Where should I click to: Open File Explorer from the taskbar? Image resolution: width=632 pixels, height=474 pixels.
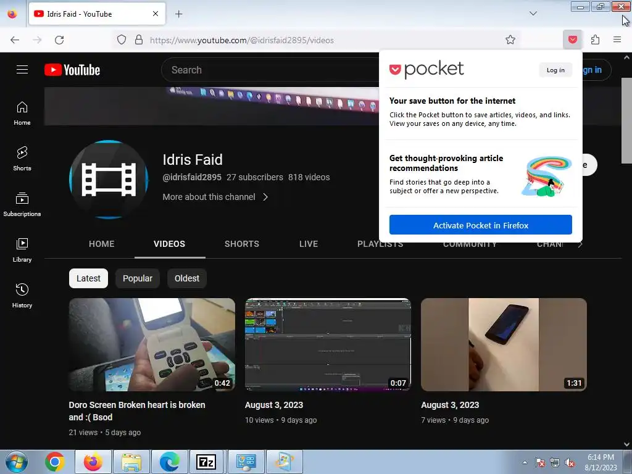(131, 462)
